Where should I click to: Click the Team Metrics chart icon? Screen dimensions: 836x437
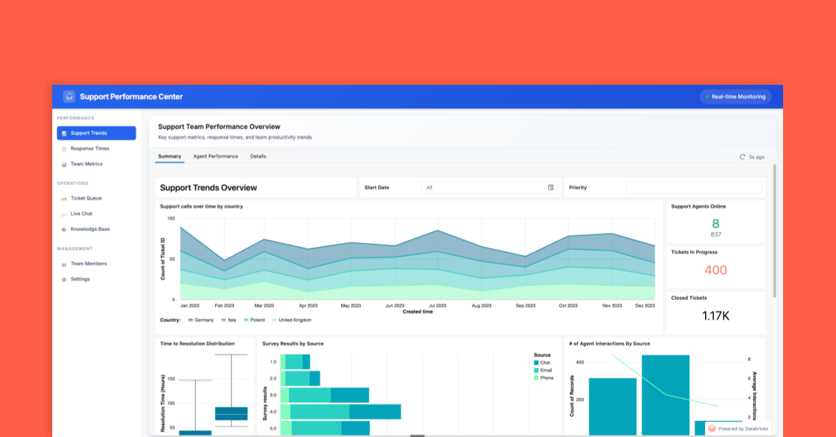[x=65, y=164]
